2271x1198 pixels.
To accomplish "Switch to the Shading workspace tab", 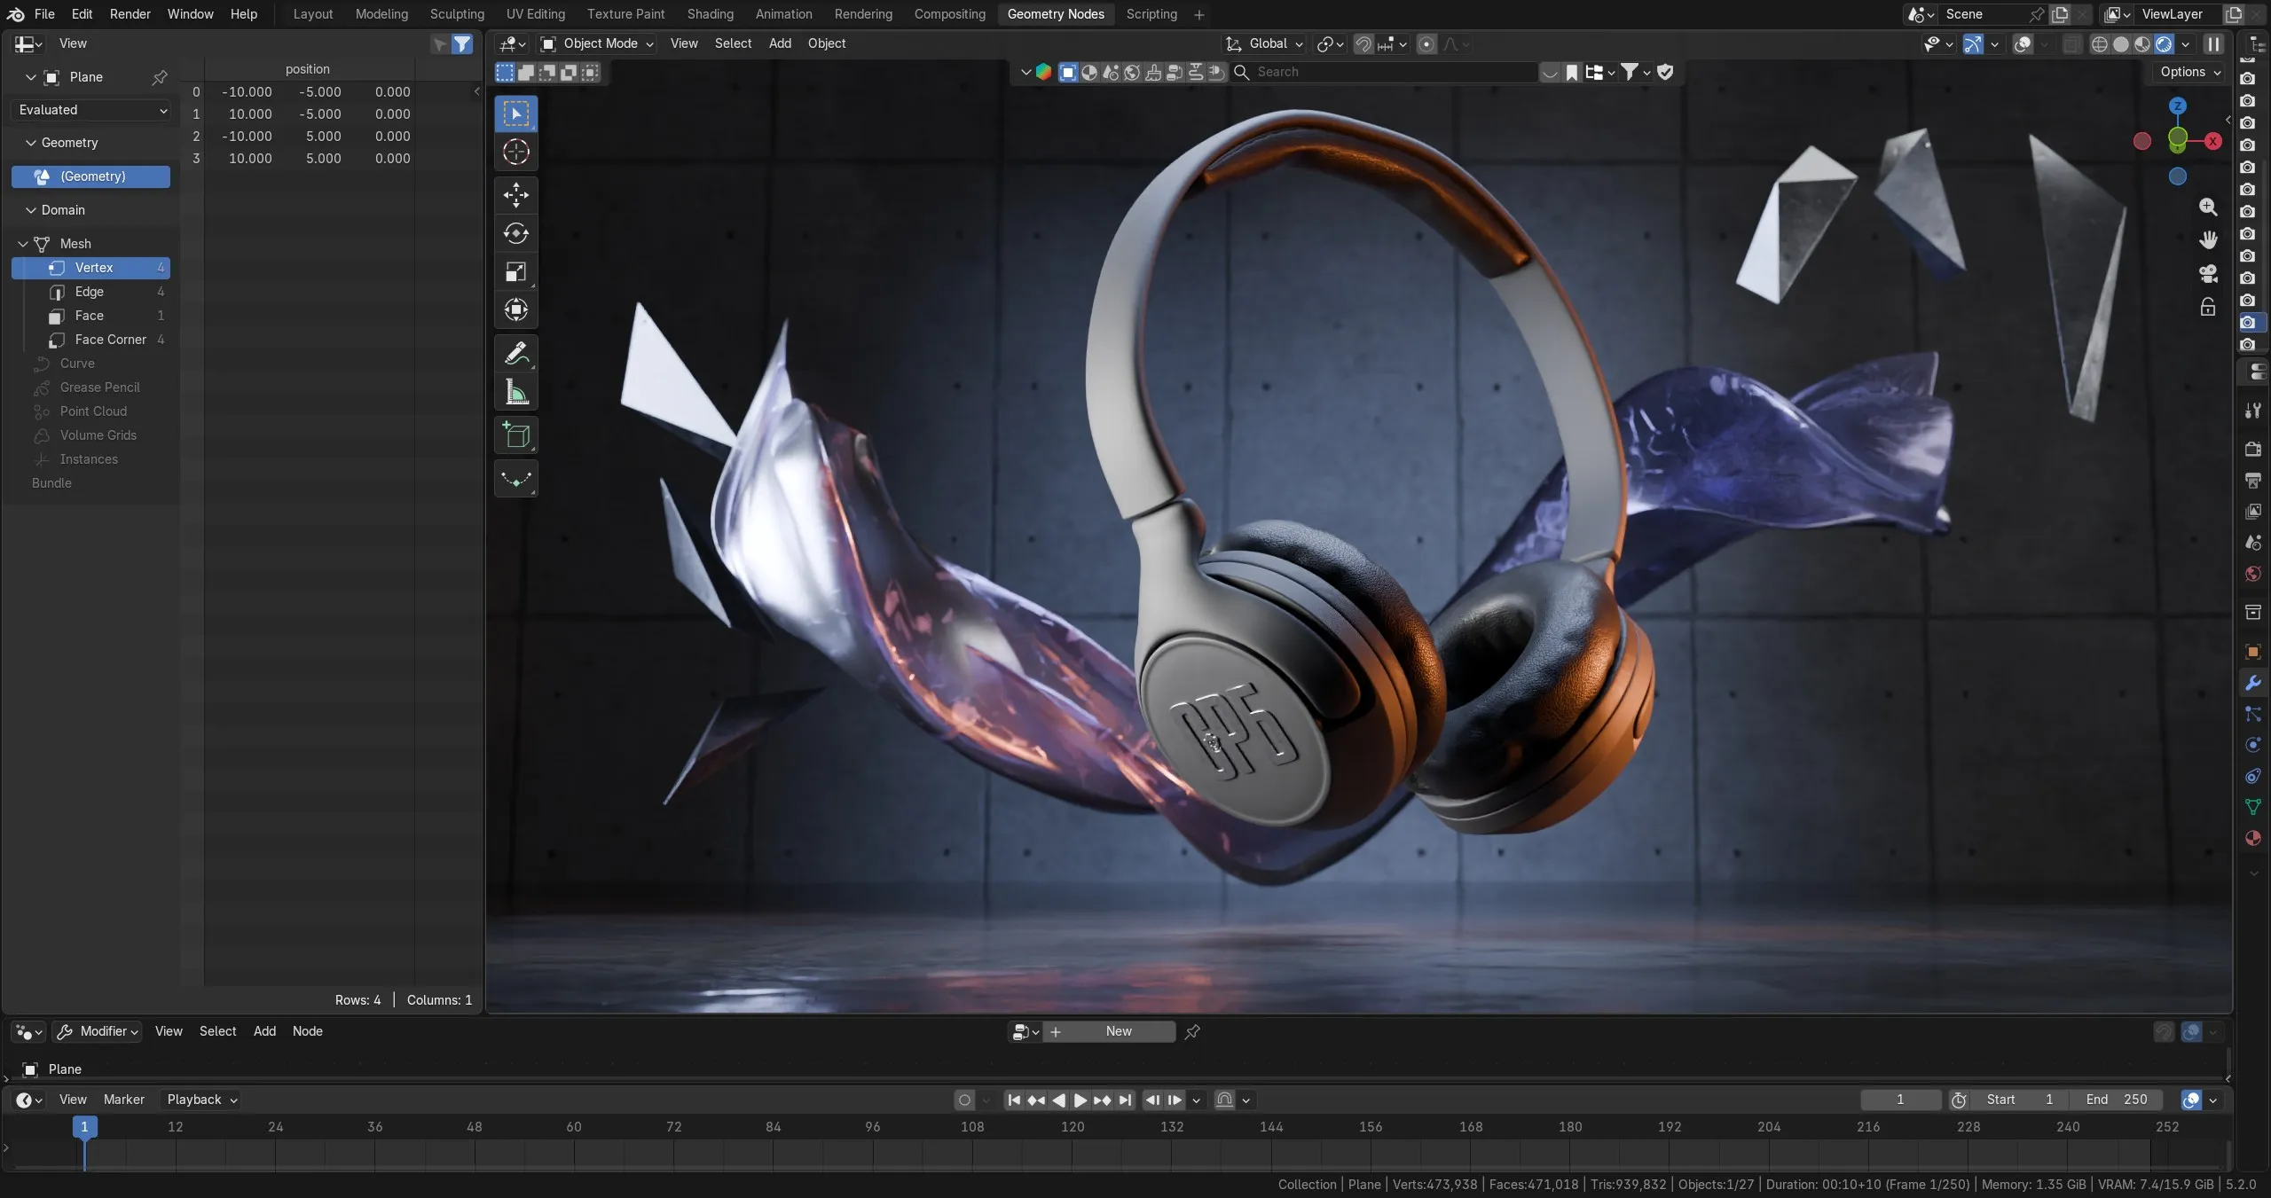I will pyautogui.click(x=710, y=14).
